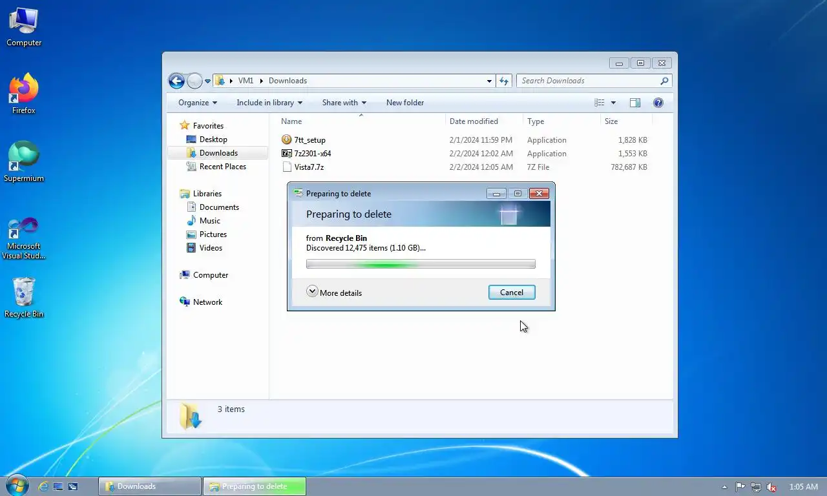
Task: Show hidden tray icons arrow
Action: tap(724, 487)
